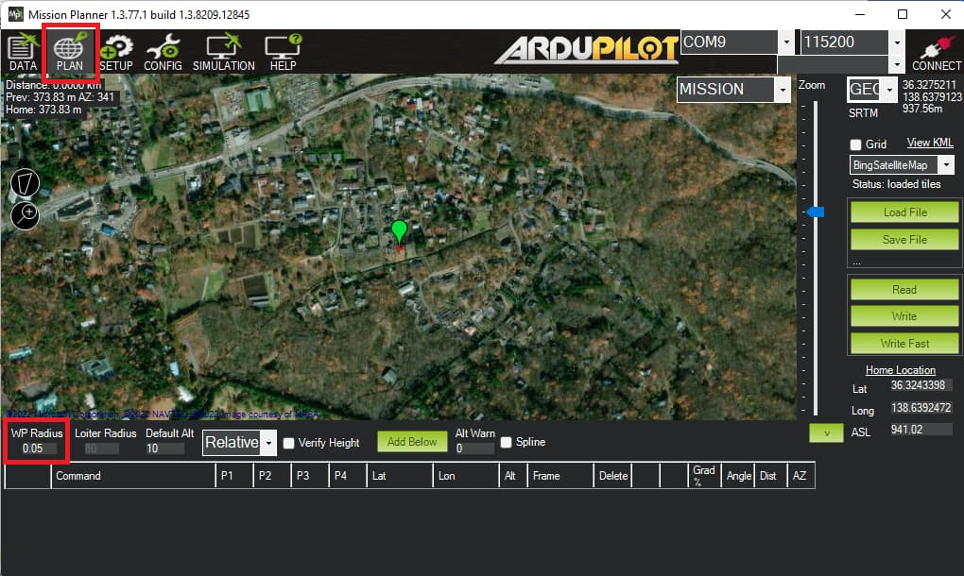Viewport: 964px width, 576px height.
Task: Click the map Zoom slider handle
Action: 816,212
